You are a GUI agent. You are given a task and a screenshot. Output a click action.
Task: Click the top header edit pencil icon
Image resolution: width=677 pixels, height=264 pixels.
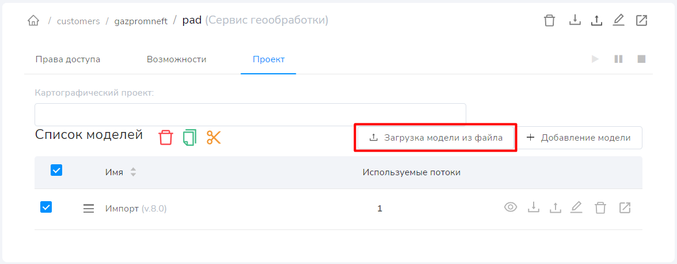(x=618, y=21)
